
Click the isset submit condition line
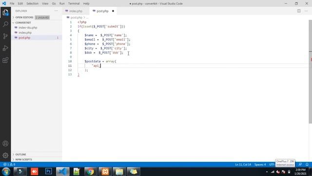(101, 26)
